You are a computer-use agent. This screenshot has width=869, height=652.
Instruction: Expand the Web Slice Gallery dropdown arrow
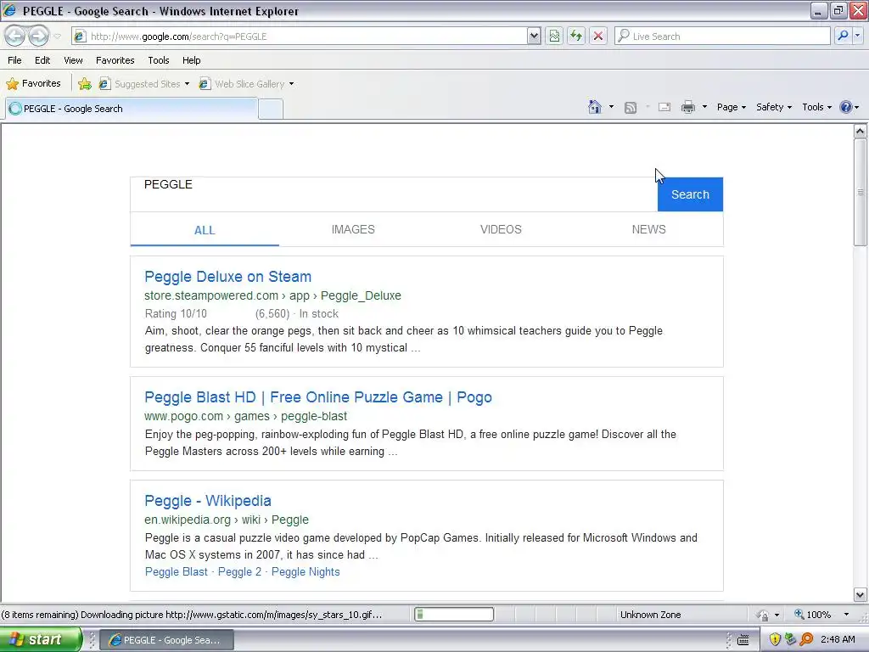(292, 84)
